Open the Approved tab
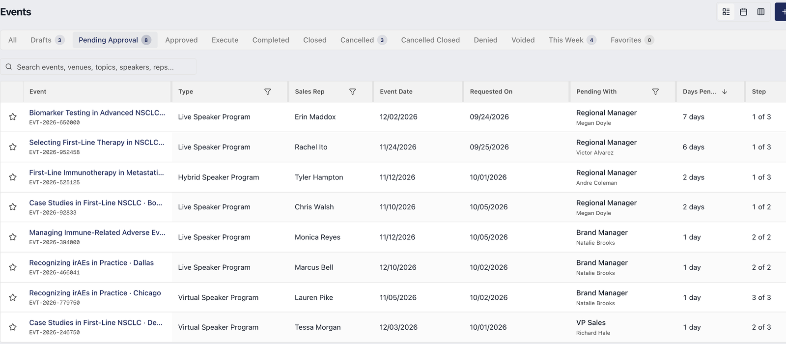Viewport: 786px width, 344px height. click(x=181, y=40)
